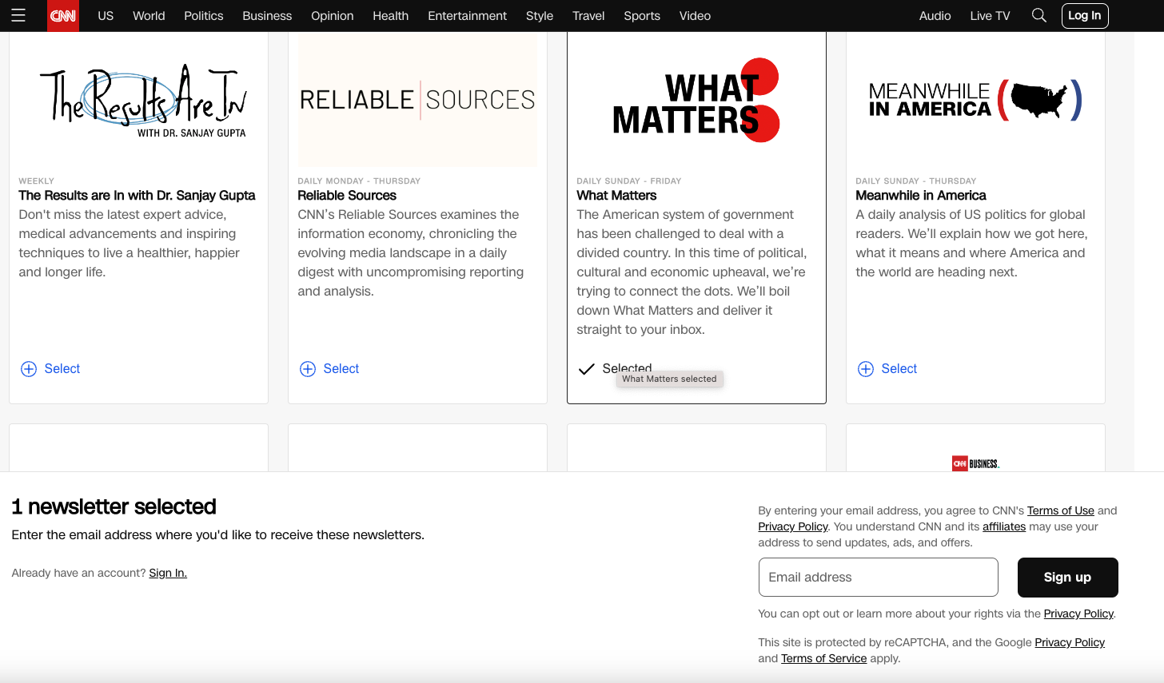Open CNN's Terms of Use link
Viewport: 1164px width, 683px height.
tap(1060, 510)
